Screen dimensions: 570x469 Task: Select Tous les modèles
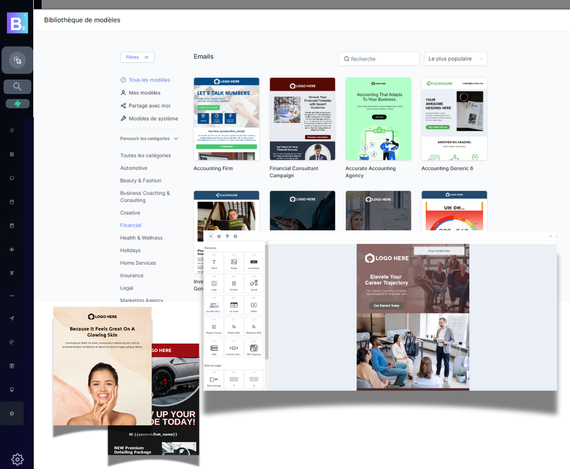145,80
